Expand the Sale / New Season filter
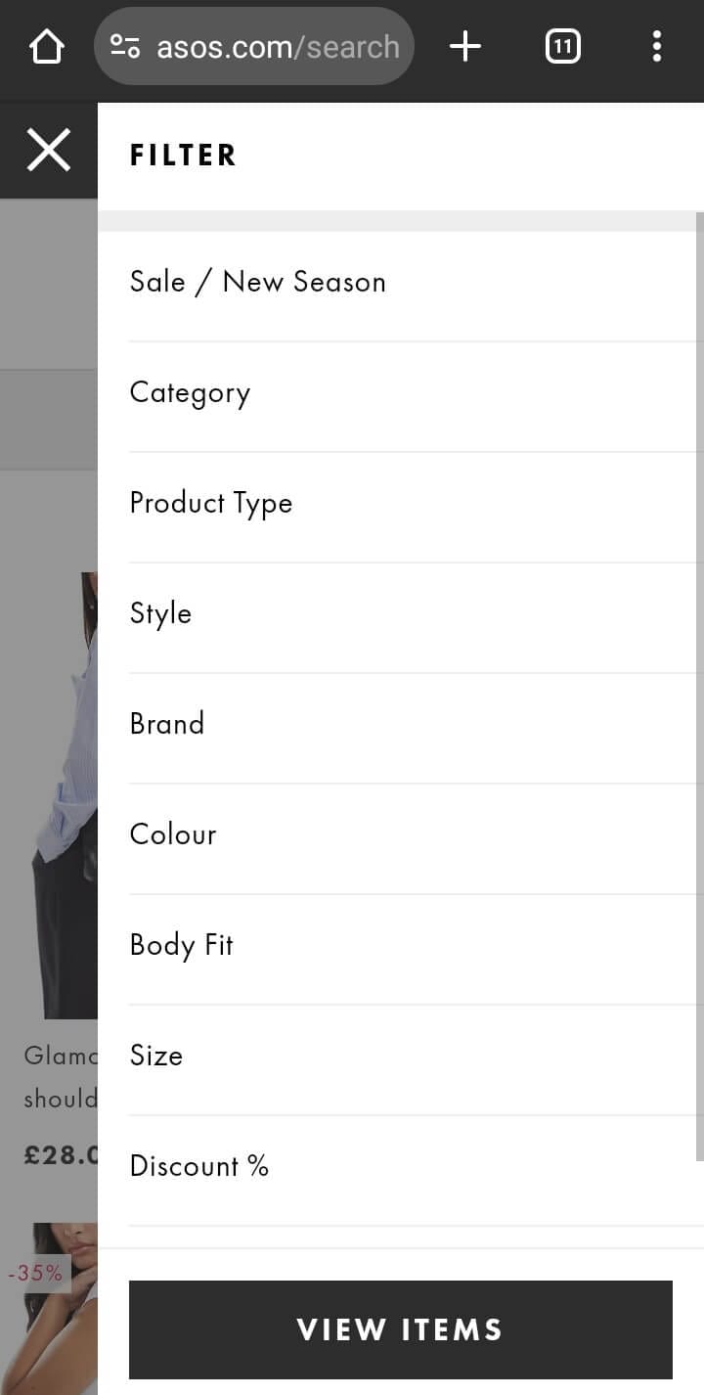Image resolution: width=704 pixels, height=1395 pixels. click(257, 282)
